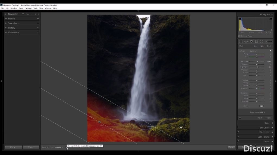Screen dimensions: 277x155
Task: Toggle Detail panel on/off switch
Action: 238,141
